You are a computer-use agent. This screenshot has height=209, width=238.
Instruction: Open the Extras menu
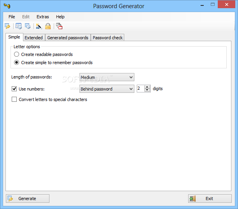(x=42, y=17)
